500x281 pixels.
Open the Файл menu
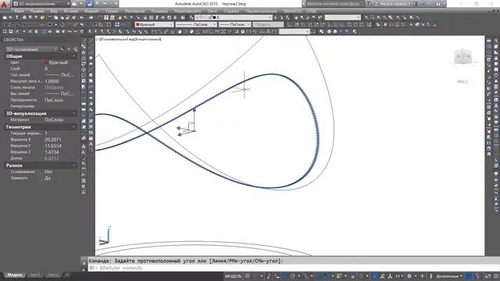tap(19, 11)
